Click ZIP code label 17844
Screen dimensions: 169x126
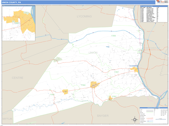click(83, 85)
